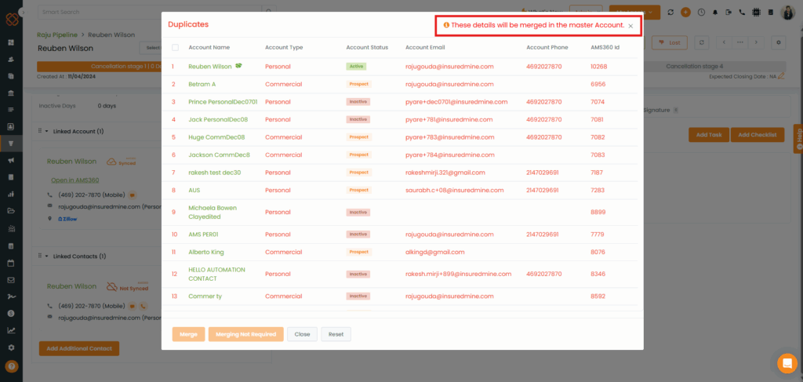Click into the Smart Search field
This screenshot has width=803, height=382.
coord(149,13)
